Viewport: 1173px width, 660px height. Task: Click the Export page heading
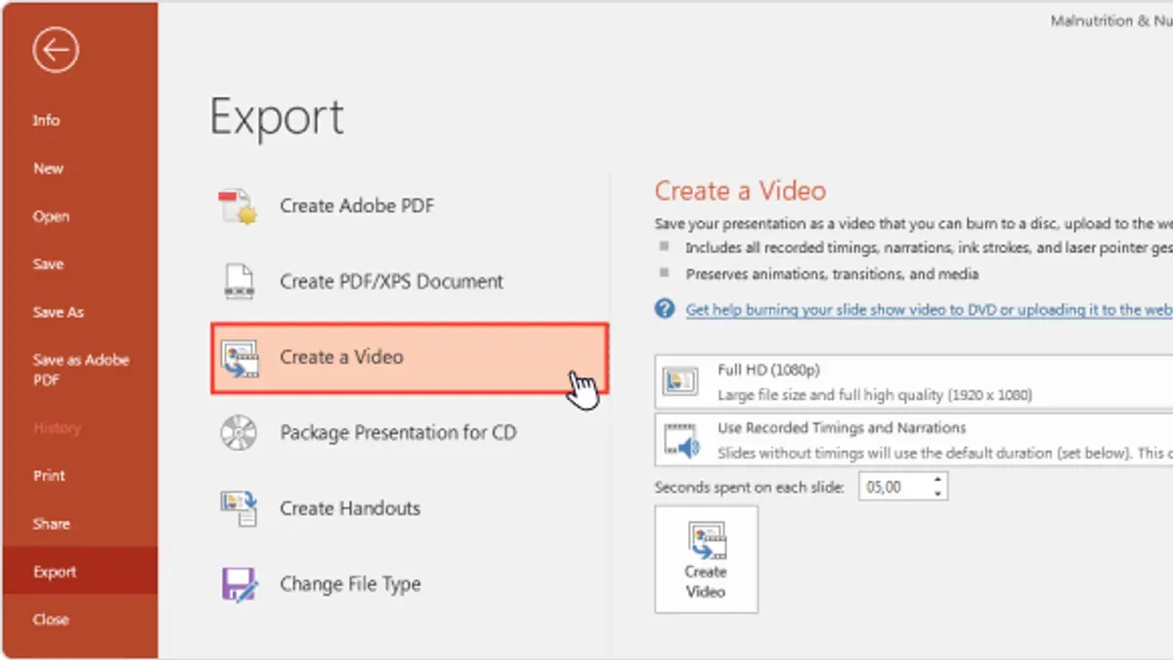[277, 117]
